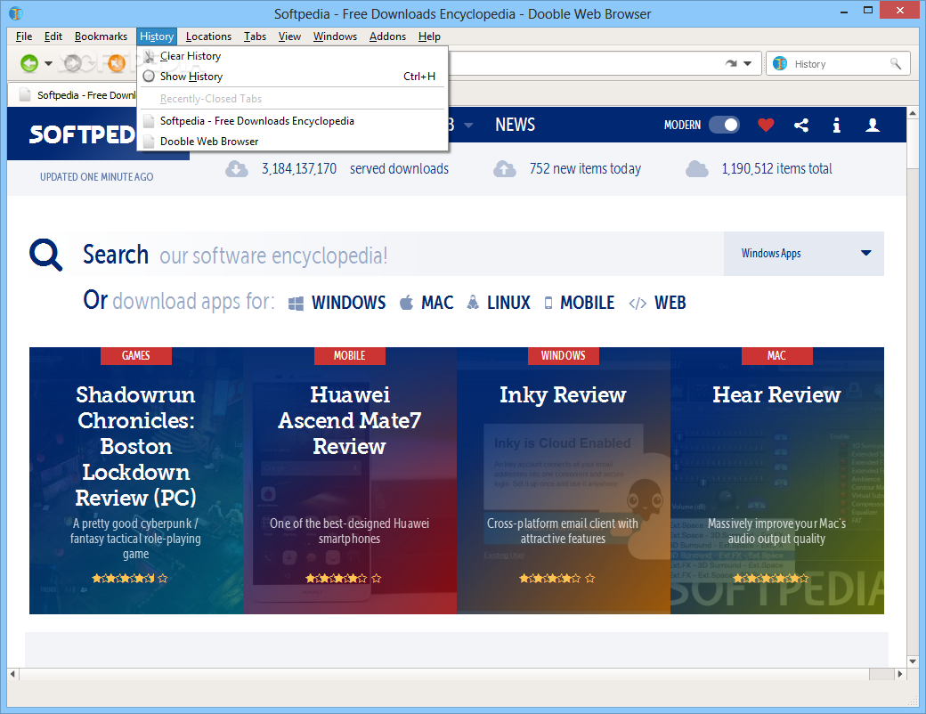This screenshot has height=714, width=926.
Task: Click the MAC red category label
Action: pyautogui.click(x=776, y=355)
